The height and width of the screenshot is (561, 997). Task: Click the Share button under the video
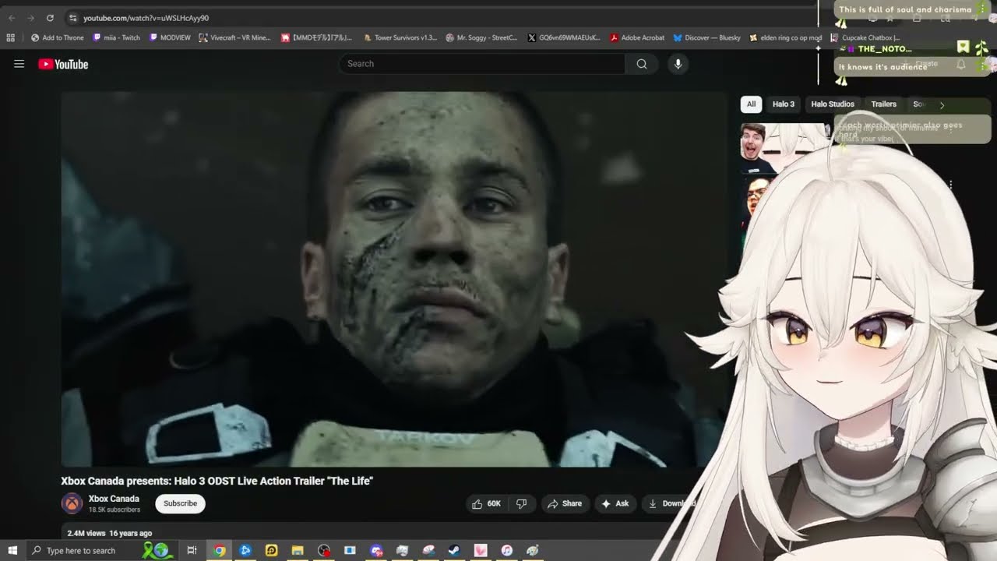click(565, 503)
